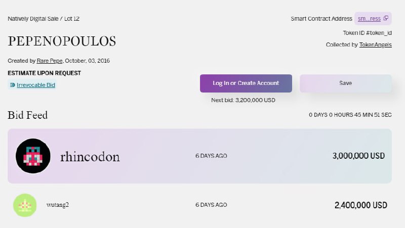Image resolution: width=405 pixels, height=228 pixels.
Task: Open rhincodon's pixel avatar
Action: click(x=33, y=156)
